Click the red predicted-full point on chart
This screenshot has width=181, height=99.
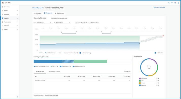point(163,36)
